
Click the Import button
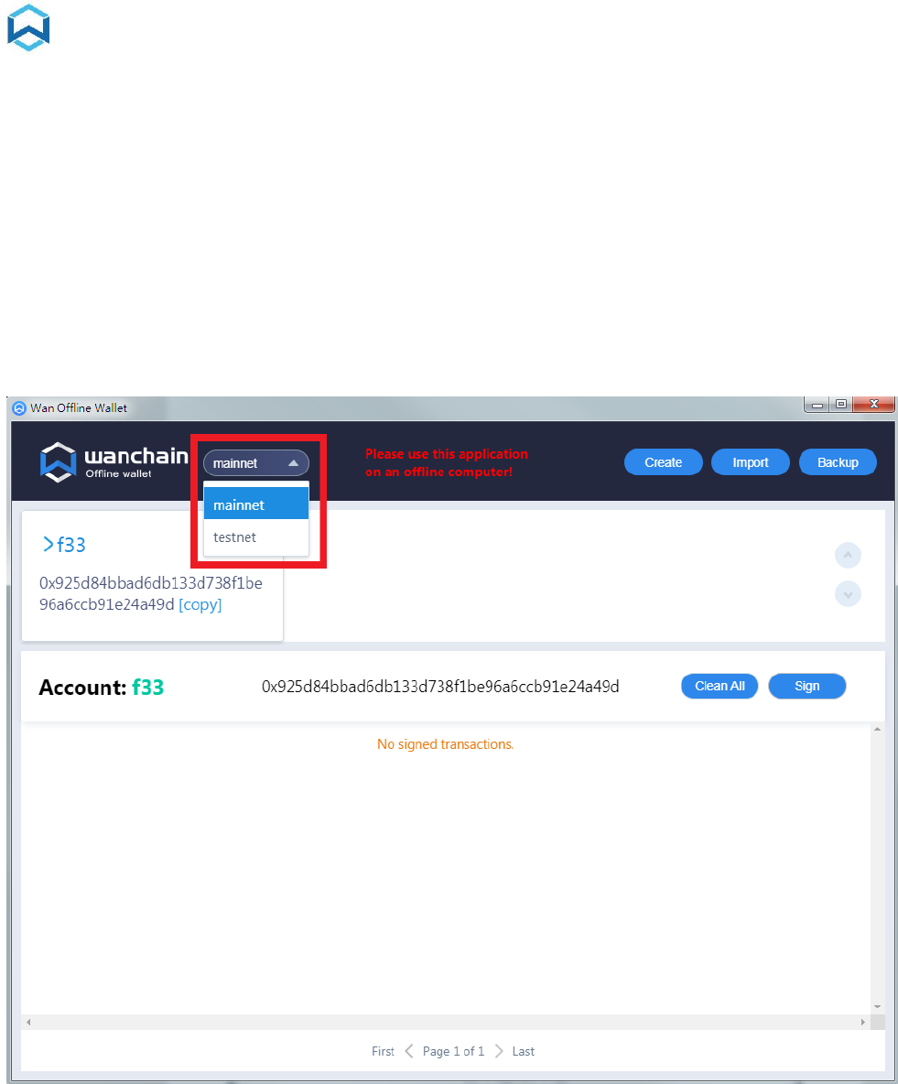pos(750,461)
